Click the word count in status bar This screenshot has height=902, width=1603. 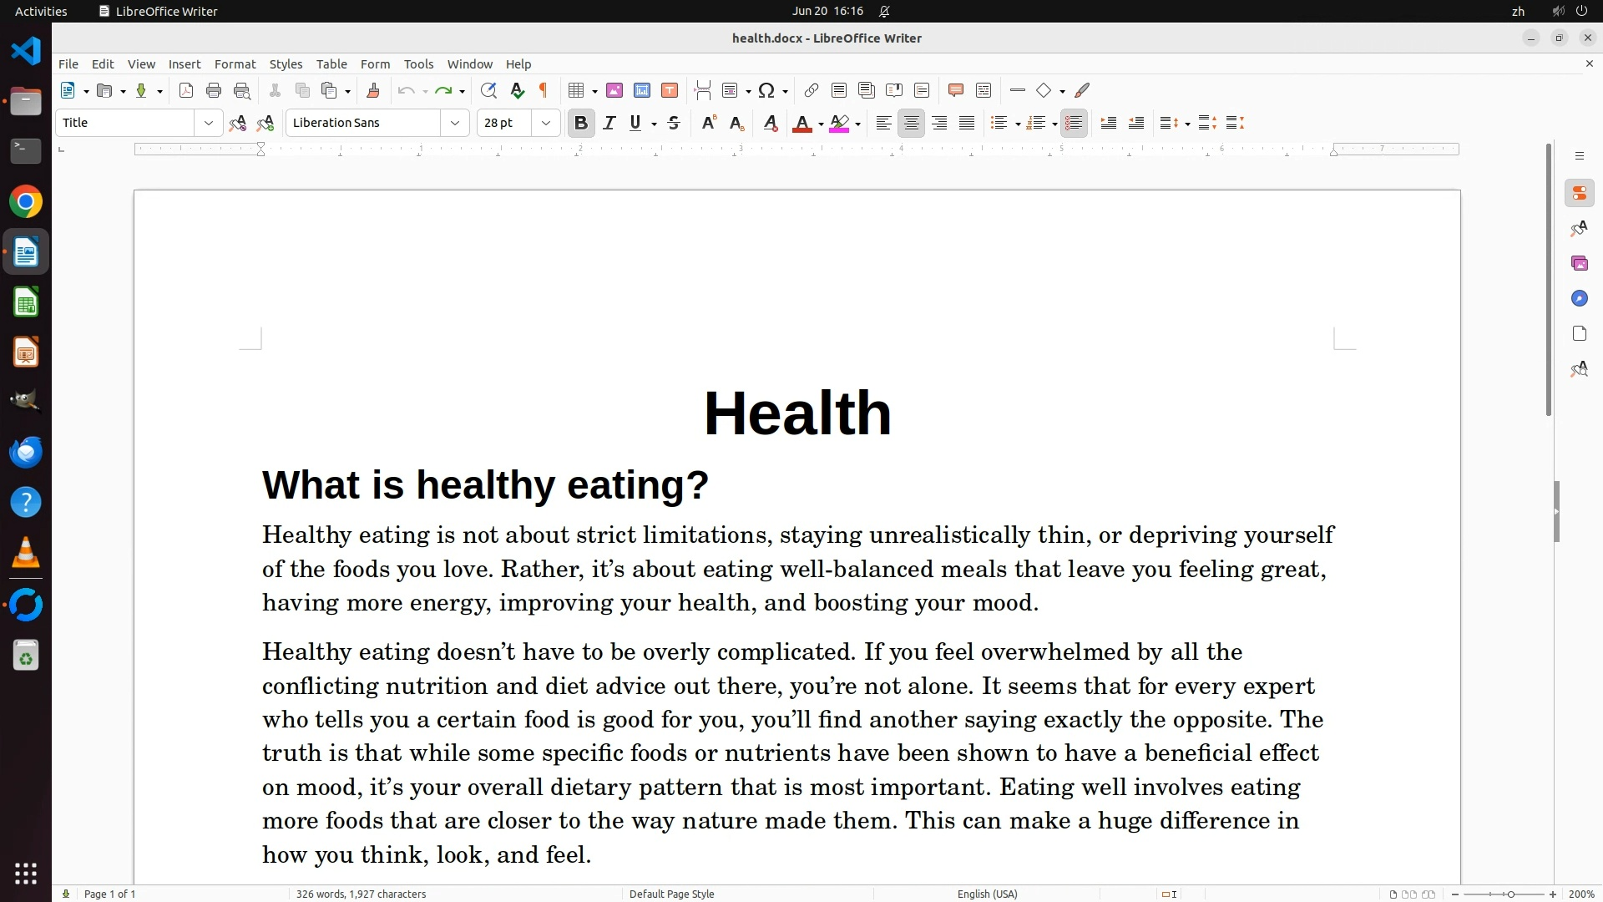click(361, 894)
